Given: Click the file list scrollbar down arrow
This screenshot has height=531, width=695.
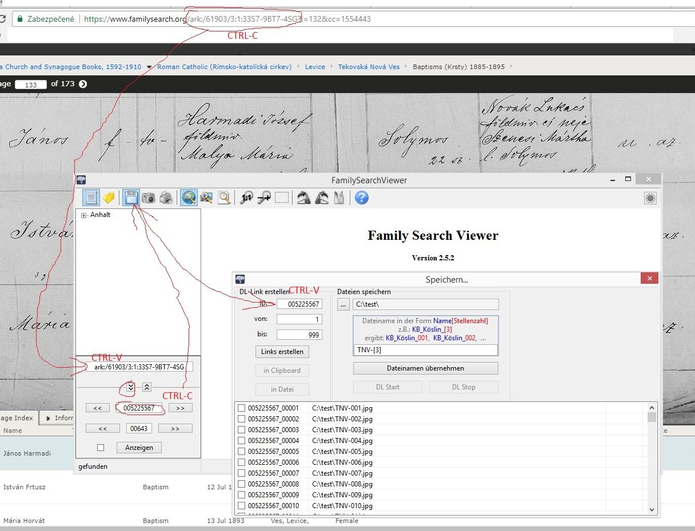Looking at the screenshot, I should coord(652,510).
